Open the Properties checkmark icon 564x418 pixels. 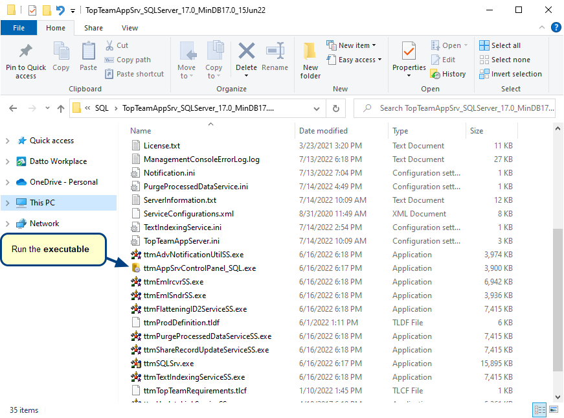[x=409, y=51]
